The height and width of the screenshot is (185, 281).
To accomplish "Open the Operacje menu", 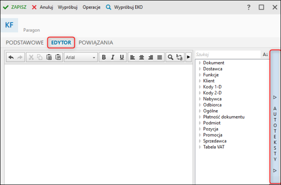I will 92,7.
